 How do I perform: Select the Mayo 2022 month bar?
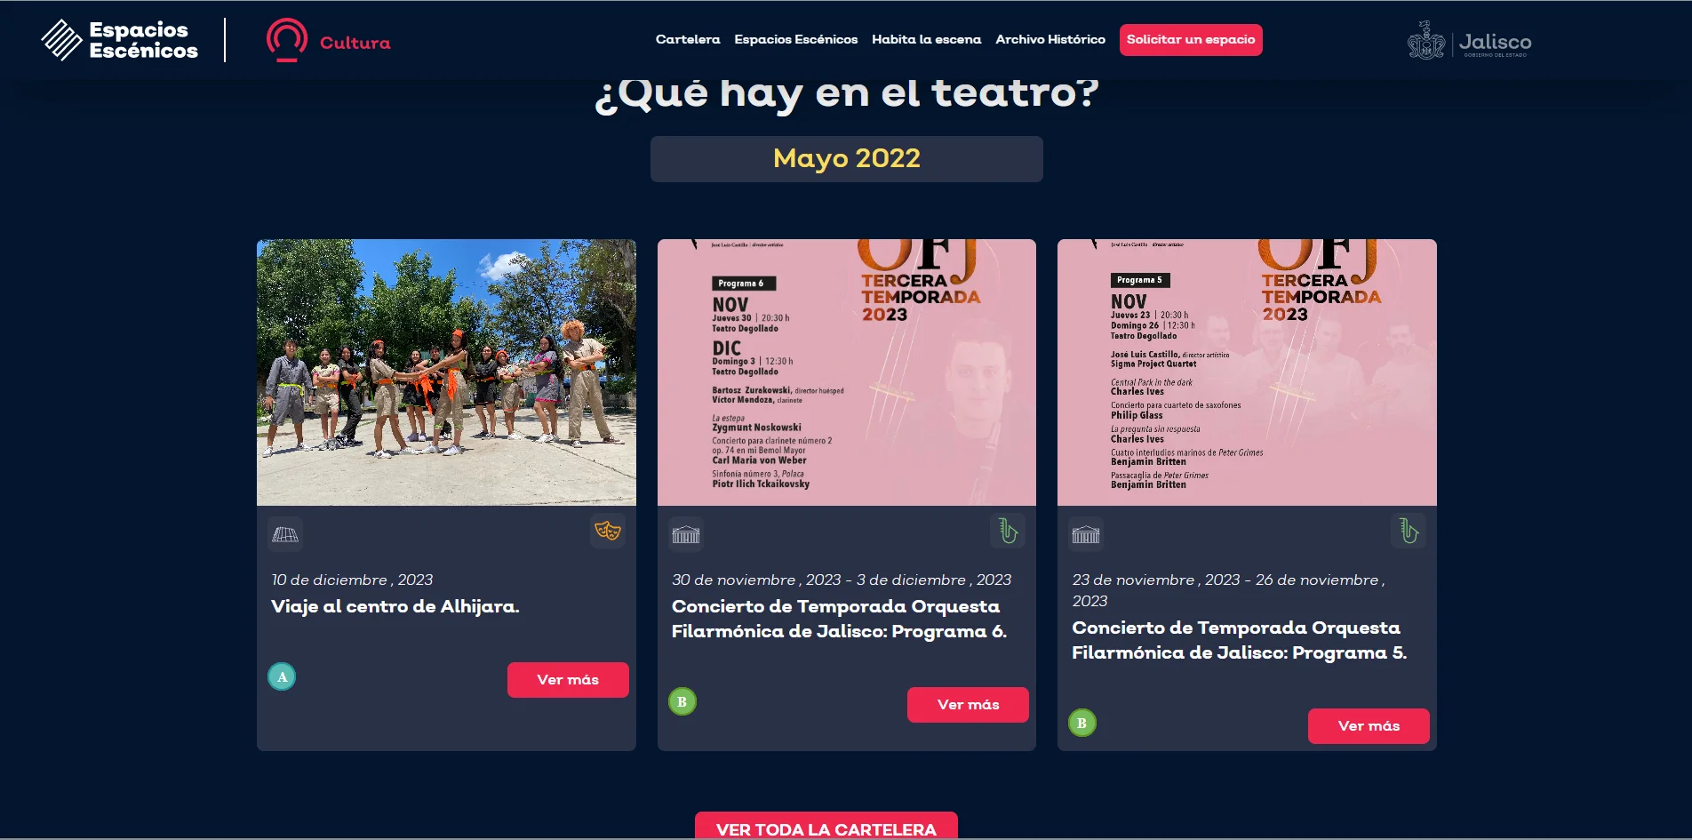coord(847,159)
